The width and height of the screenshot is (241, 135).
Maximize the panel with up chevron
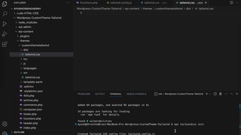pyautogui.click(x=231, y=94)
